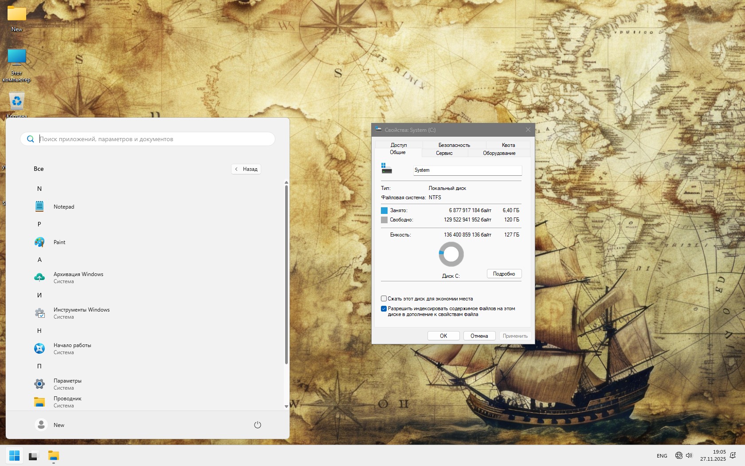Go back using the Назад button
Screen dimensions: 745x466
[x=246, y=169]
